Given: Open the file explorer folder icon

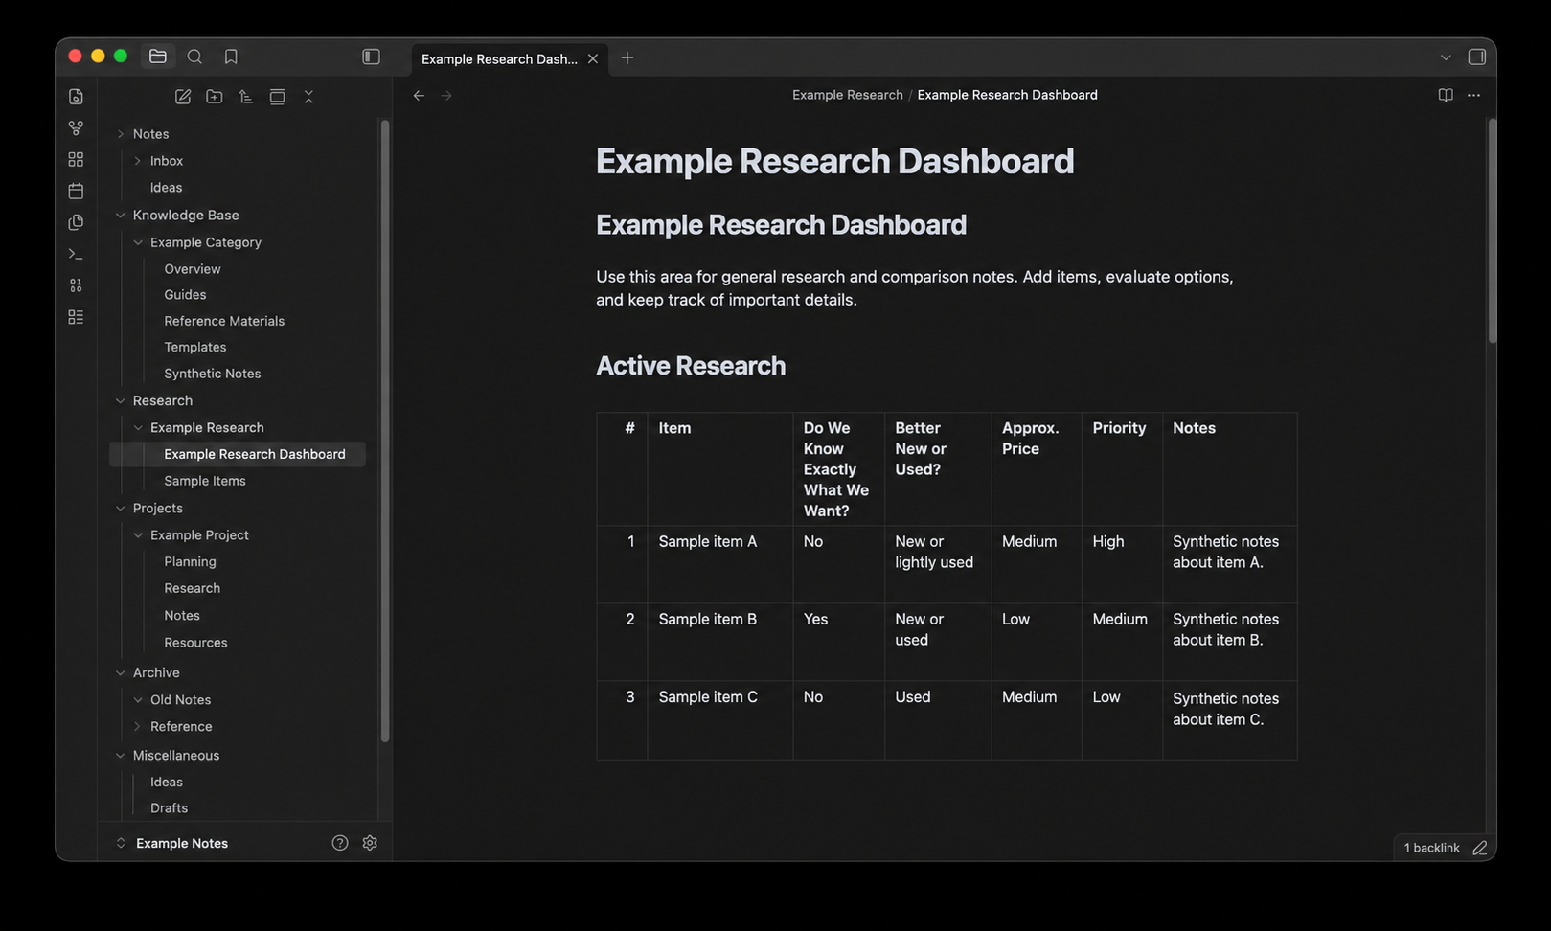Looking at the screenshot, I should click(158, 57).
